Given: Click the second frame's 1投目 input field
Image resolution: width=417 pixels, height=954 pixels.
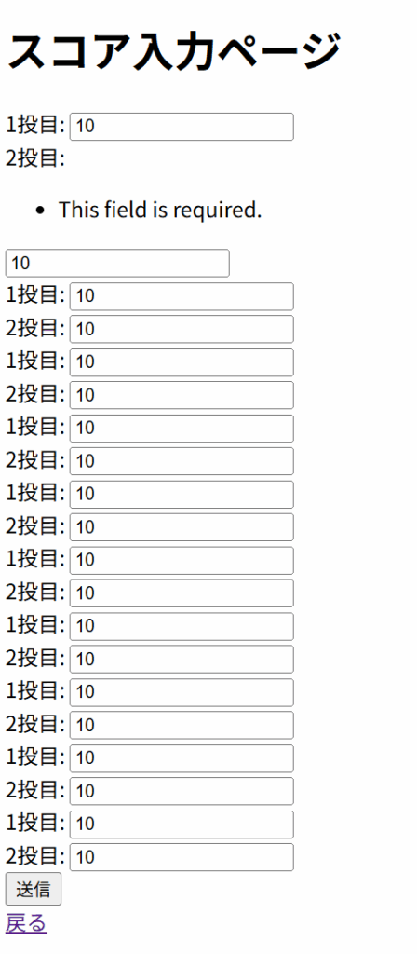Looking at the screenshot, I should (182, 296).
